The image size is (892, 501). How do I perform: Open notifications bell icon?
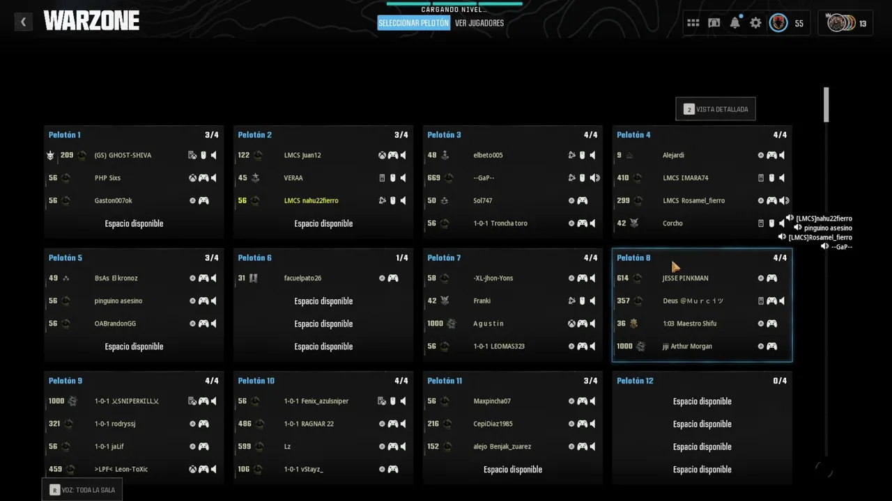[735, 23]
